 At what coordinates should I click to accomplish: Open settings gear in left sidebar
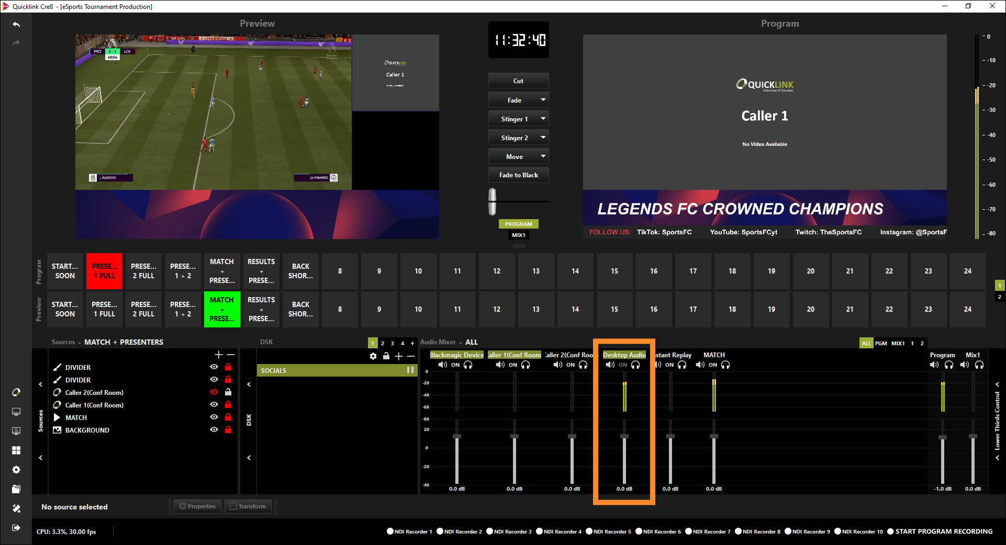coord(16,470)
